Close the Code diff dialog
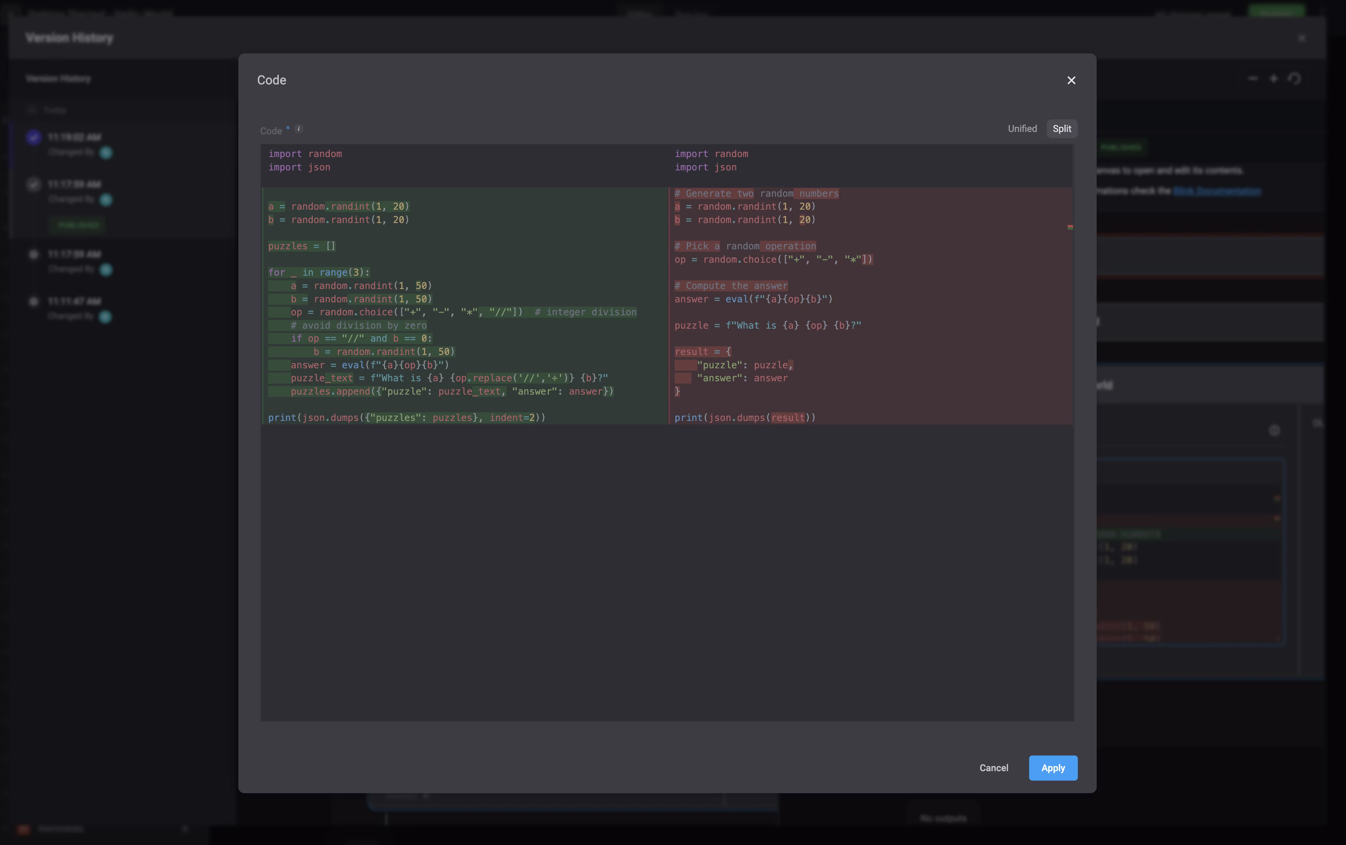 1070,80
